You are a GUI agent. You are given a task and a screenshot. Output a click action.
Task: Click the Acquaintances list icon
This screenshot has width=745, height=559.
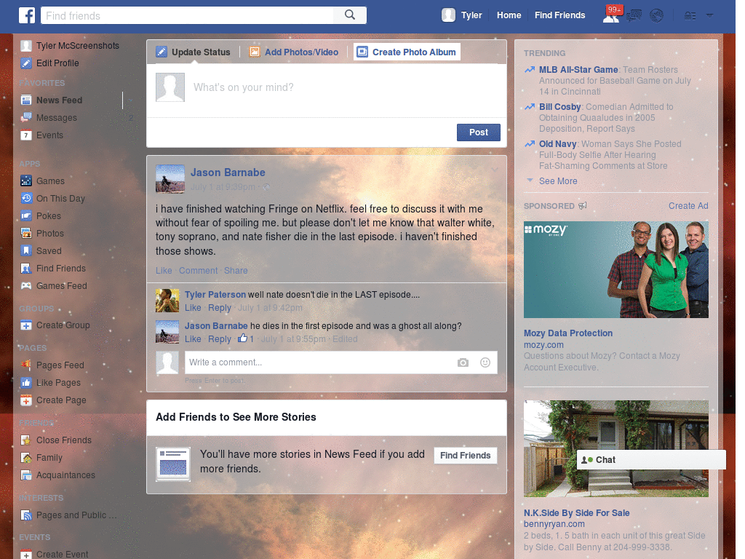coord(26,475)
